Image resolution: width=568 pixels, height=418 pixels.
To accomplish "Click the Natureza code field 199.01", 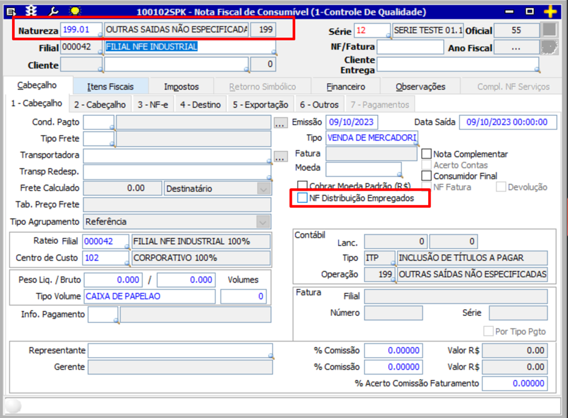I will (81, 30).
